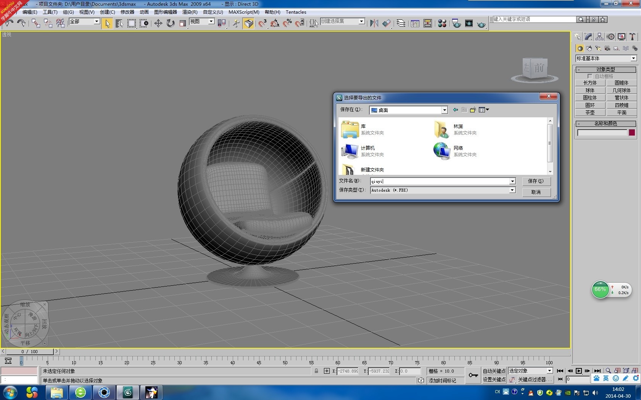This screenshot has width=641, height=400.
Task: Expand the 保存在 桌面 location dropdown
Action: point(444,110)
